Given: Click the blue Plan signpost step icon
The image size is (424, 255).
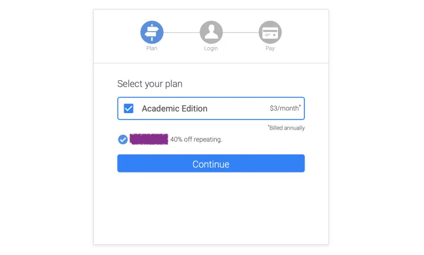Looking at the screenshot, I should (x=152, y=32).
